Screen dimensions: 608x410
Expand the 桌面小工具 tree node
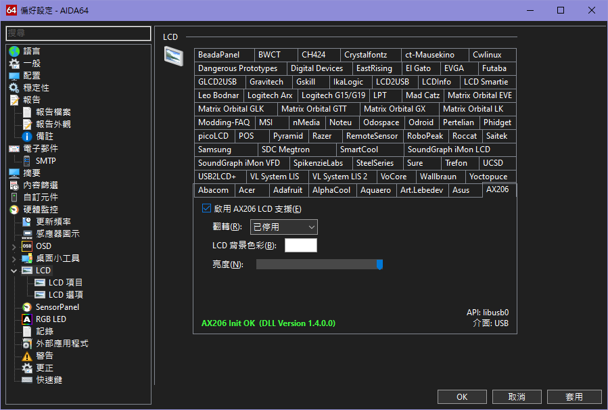[x=14, y=258]
